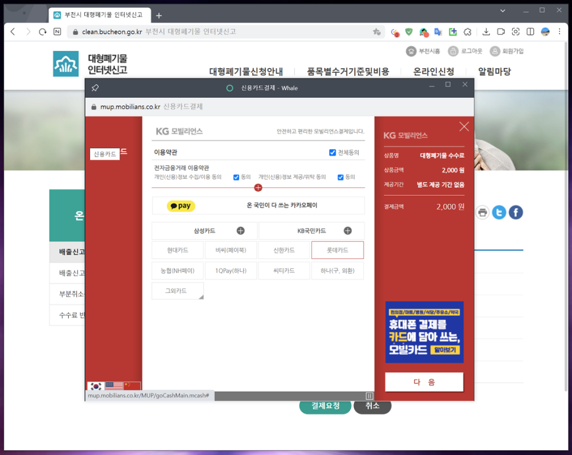Reload the Bucheon waste report page

pyautogui.click(x=43, y=32)
